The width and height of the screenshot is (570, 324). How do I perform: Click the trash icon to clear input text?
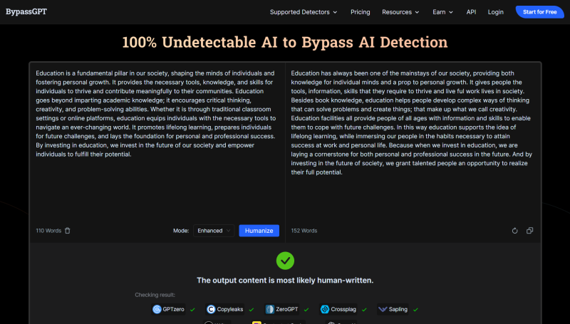(68, 231)
